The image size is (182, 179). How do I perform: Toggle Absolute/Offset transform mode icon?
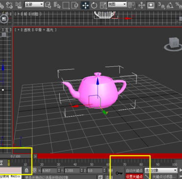pos(34,170)
